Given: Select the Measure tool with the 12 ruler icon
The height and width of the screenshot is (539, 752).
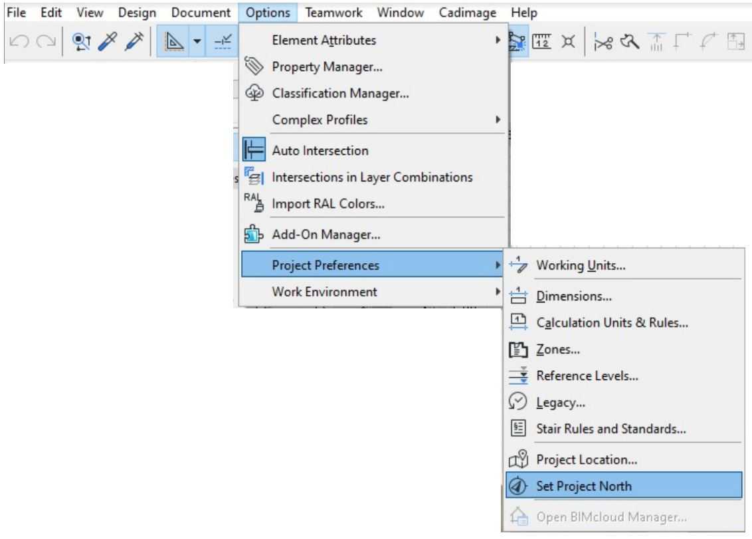Looking at the screenshot, I should [541, 41].
